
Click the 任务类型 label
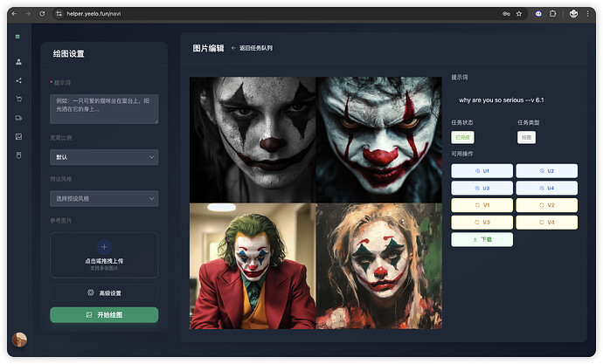(x=529, y=122)
